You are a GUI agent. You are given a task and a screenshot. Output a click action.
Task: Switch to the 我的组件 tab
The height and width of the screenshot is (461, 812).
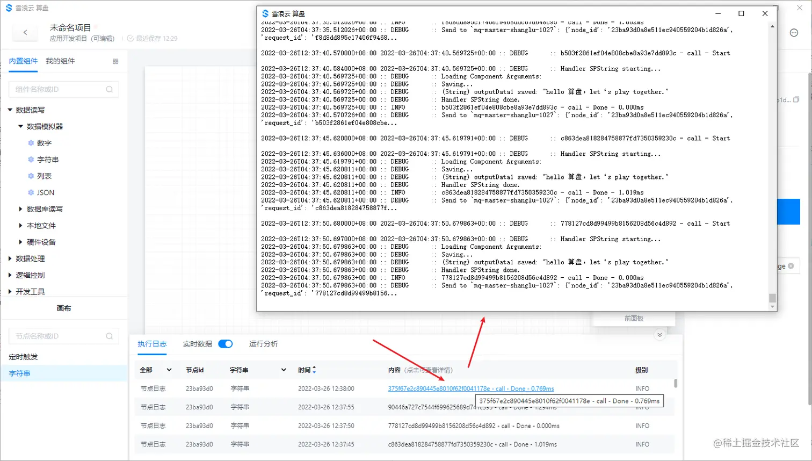click(x=60, y=61)
